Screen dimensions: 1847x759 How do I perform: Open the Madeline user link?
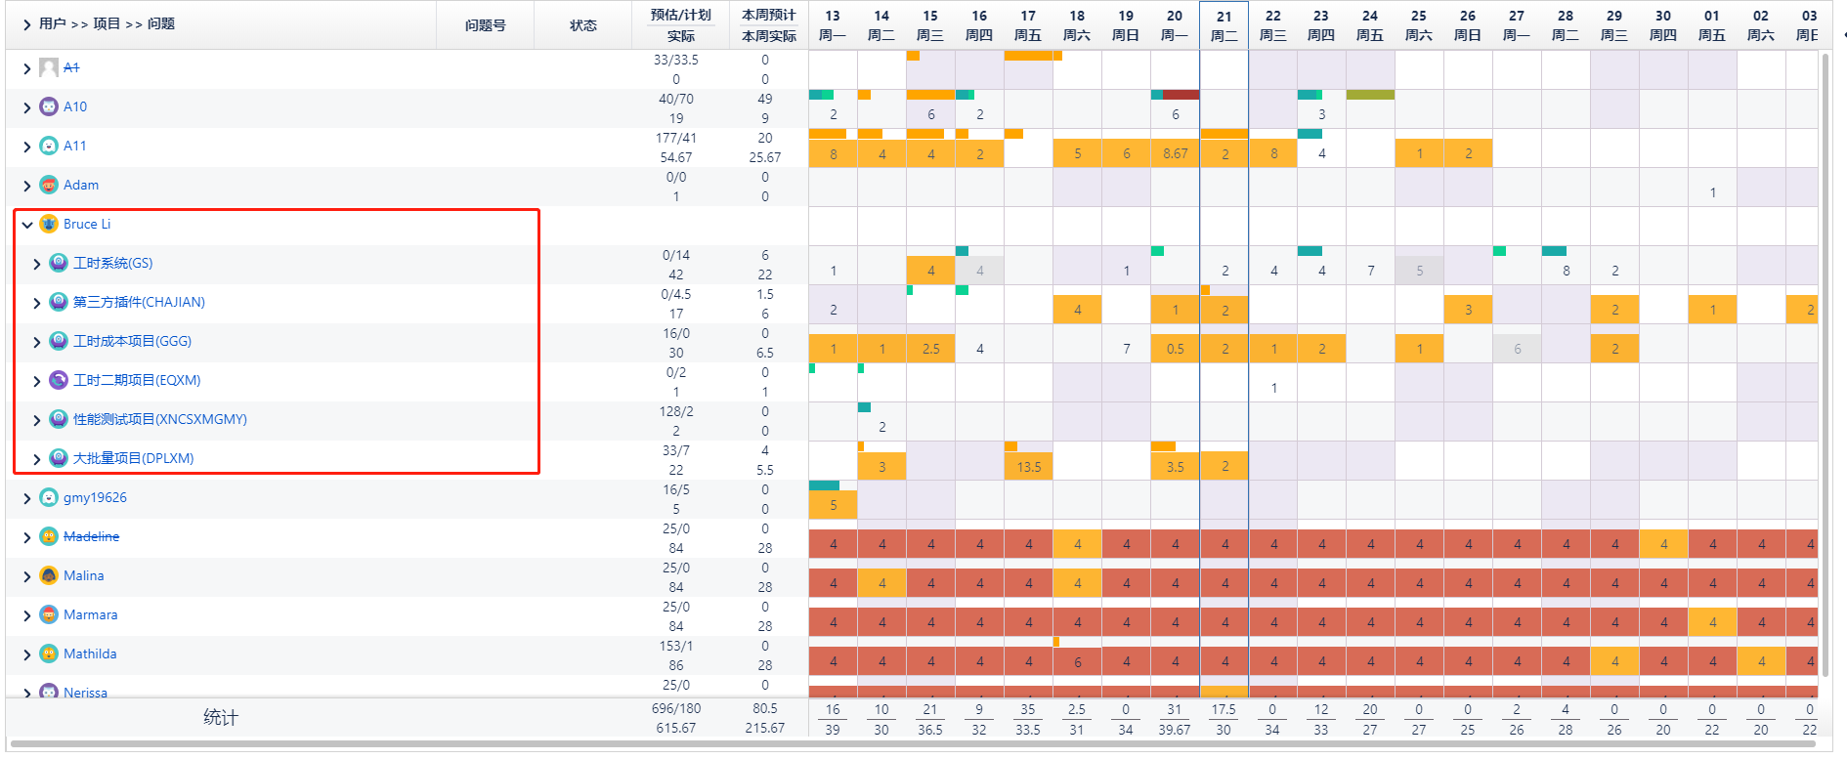(91, 536)
